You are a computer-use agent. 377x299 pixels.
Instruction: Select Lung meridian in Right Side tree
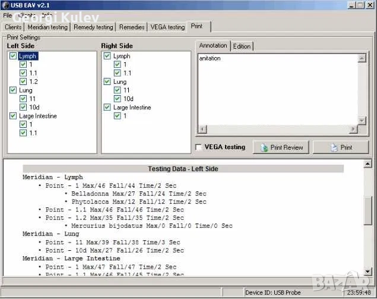click(119, 82)
